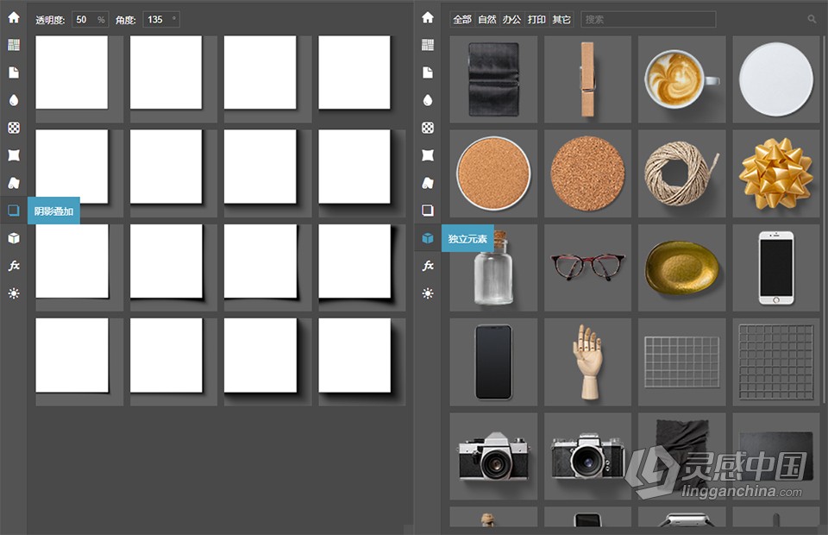Click the 透明度 opacity field showing 50
The height and width of the screenshot is (535, 828).
click(x=91, y=20)
